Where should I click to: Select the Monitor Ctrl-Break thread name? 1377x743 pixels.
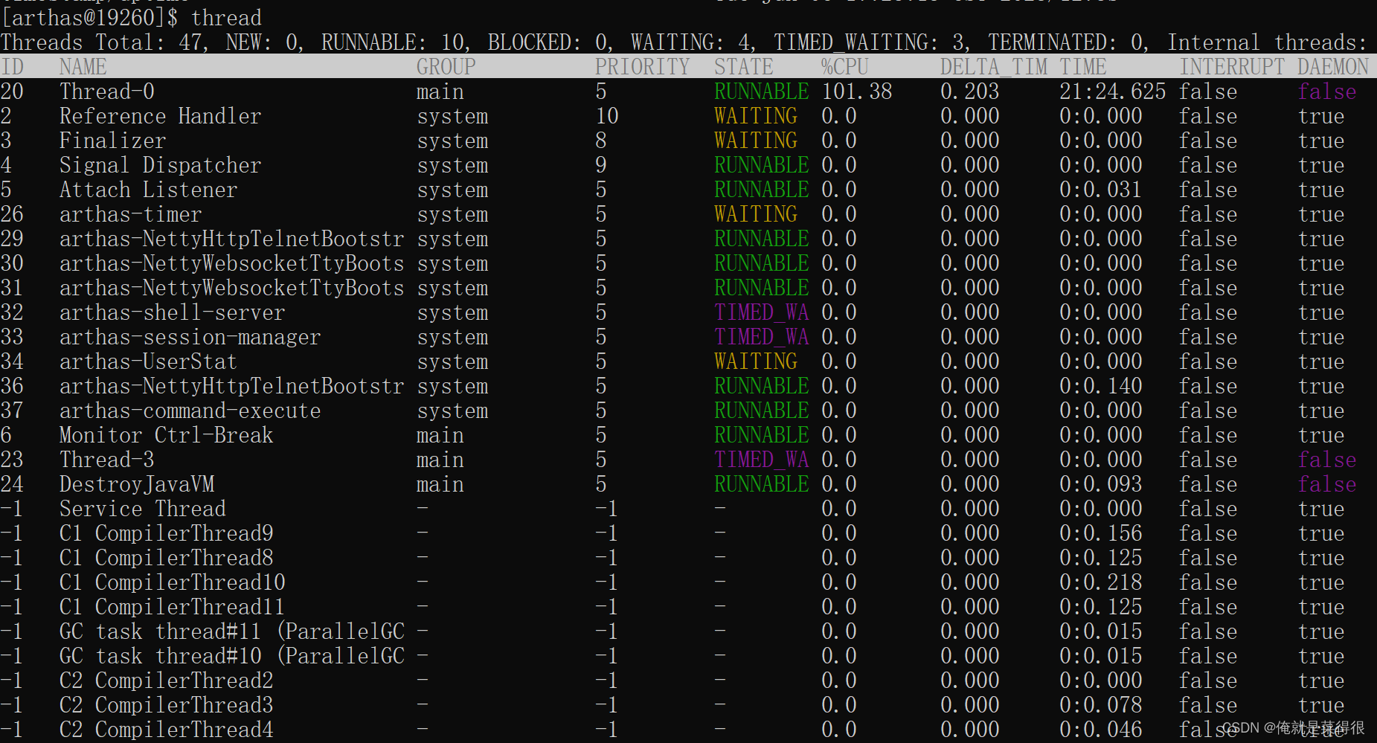tap(167, 435)
